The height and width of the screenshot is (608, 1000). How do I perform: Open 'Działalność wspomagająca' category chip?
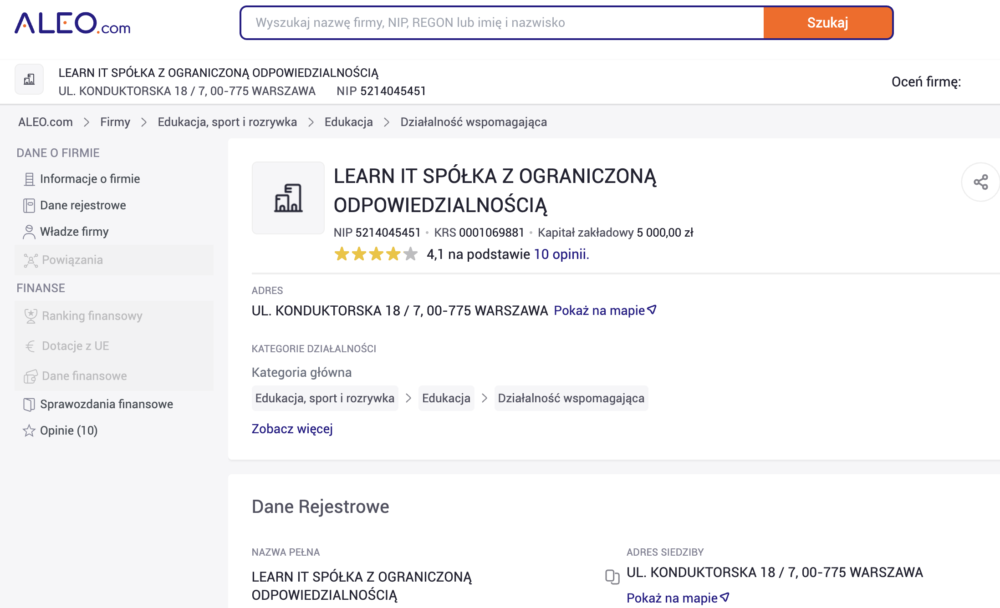(x=571, y=398)
